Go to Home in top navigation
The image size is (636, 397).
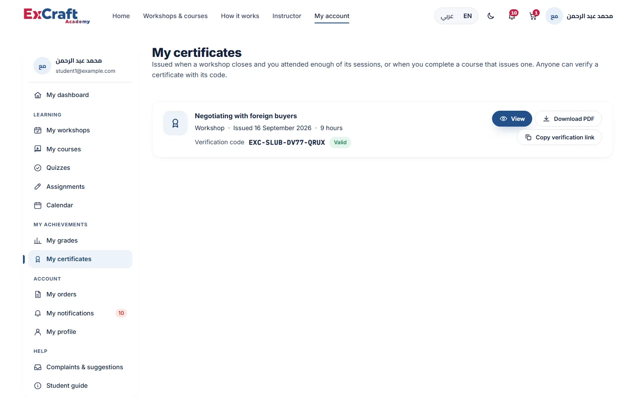121,16
